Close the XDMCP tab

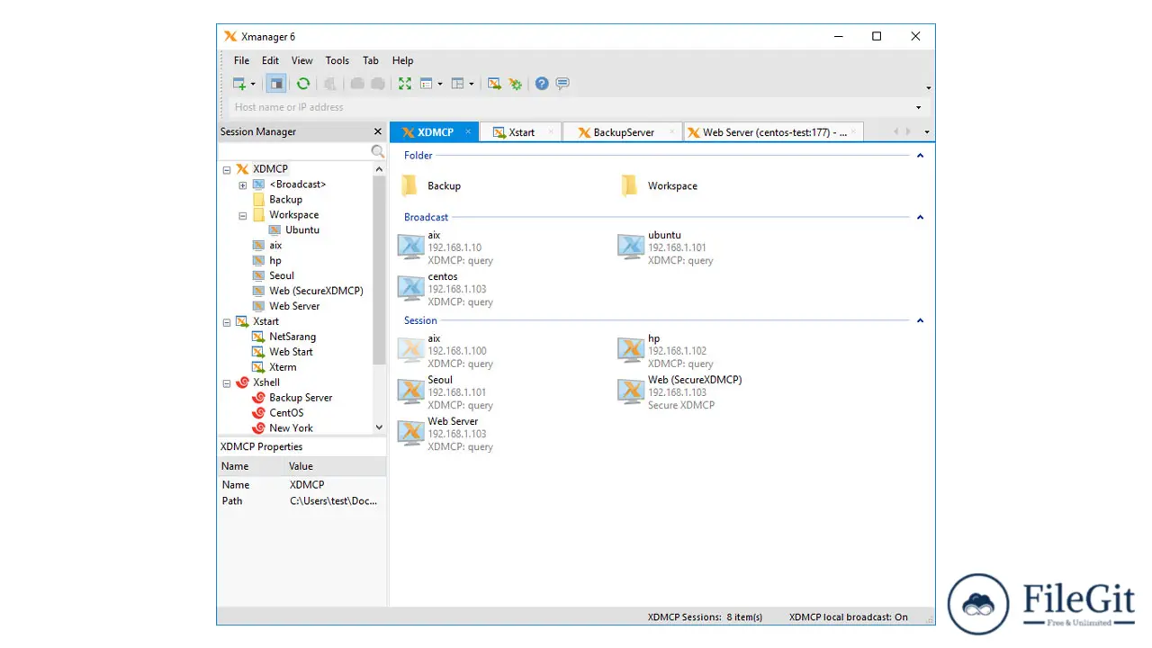468,131
